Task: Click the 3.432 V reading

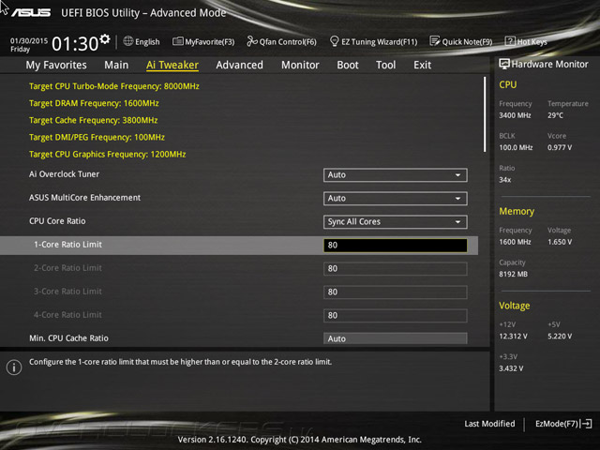Action: 511,368
